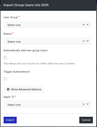The image size is (97, 127).
Task: Click the Import Group Users into Shift title
Action: tap(26, 5)
